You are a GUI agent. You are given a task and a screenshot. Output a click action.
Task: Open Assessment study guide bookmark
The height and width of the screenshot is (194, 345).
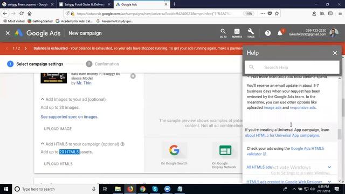click(x=114, y=21)
